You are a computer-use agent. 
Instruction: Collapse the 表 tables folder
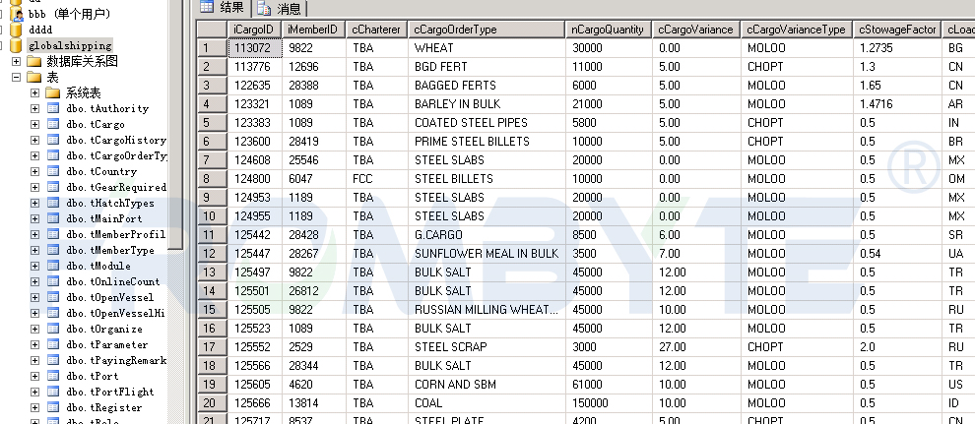(17, 77)
